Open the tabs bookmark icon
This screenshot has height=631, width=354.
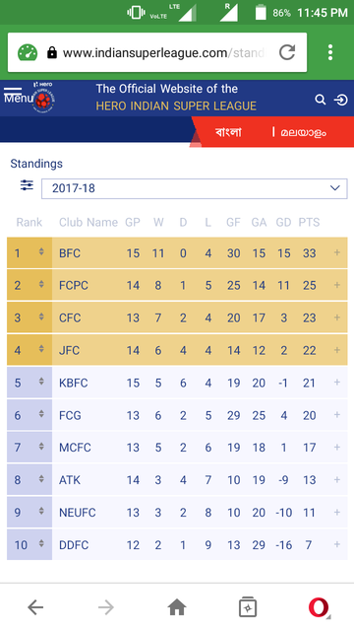(x=248, y=607)
